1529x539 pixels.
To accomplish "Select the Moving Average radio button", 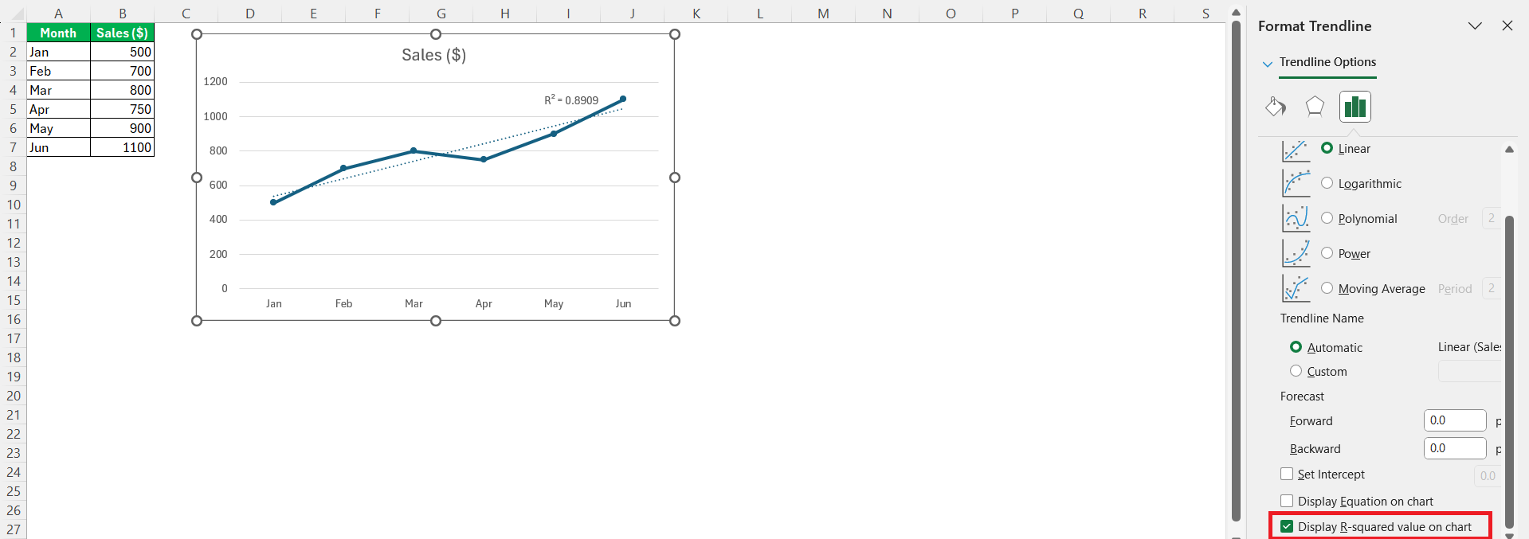I will (x=1327, y=288).
